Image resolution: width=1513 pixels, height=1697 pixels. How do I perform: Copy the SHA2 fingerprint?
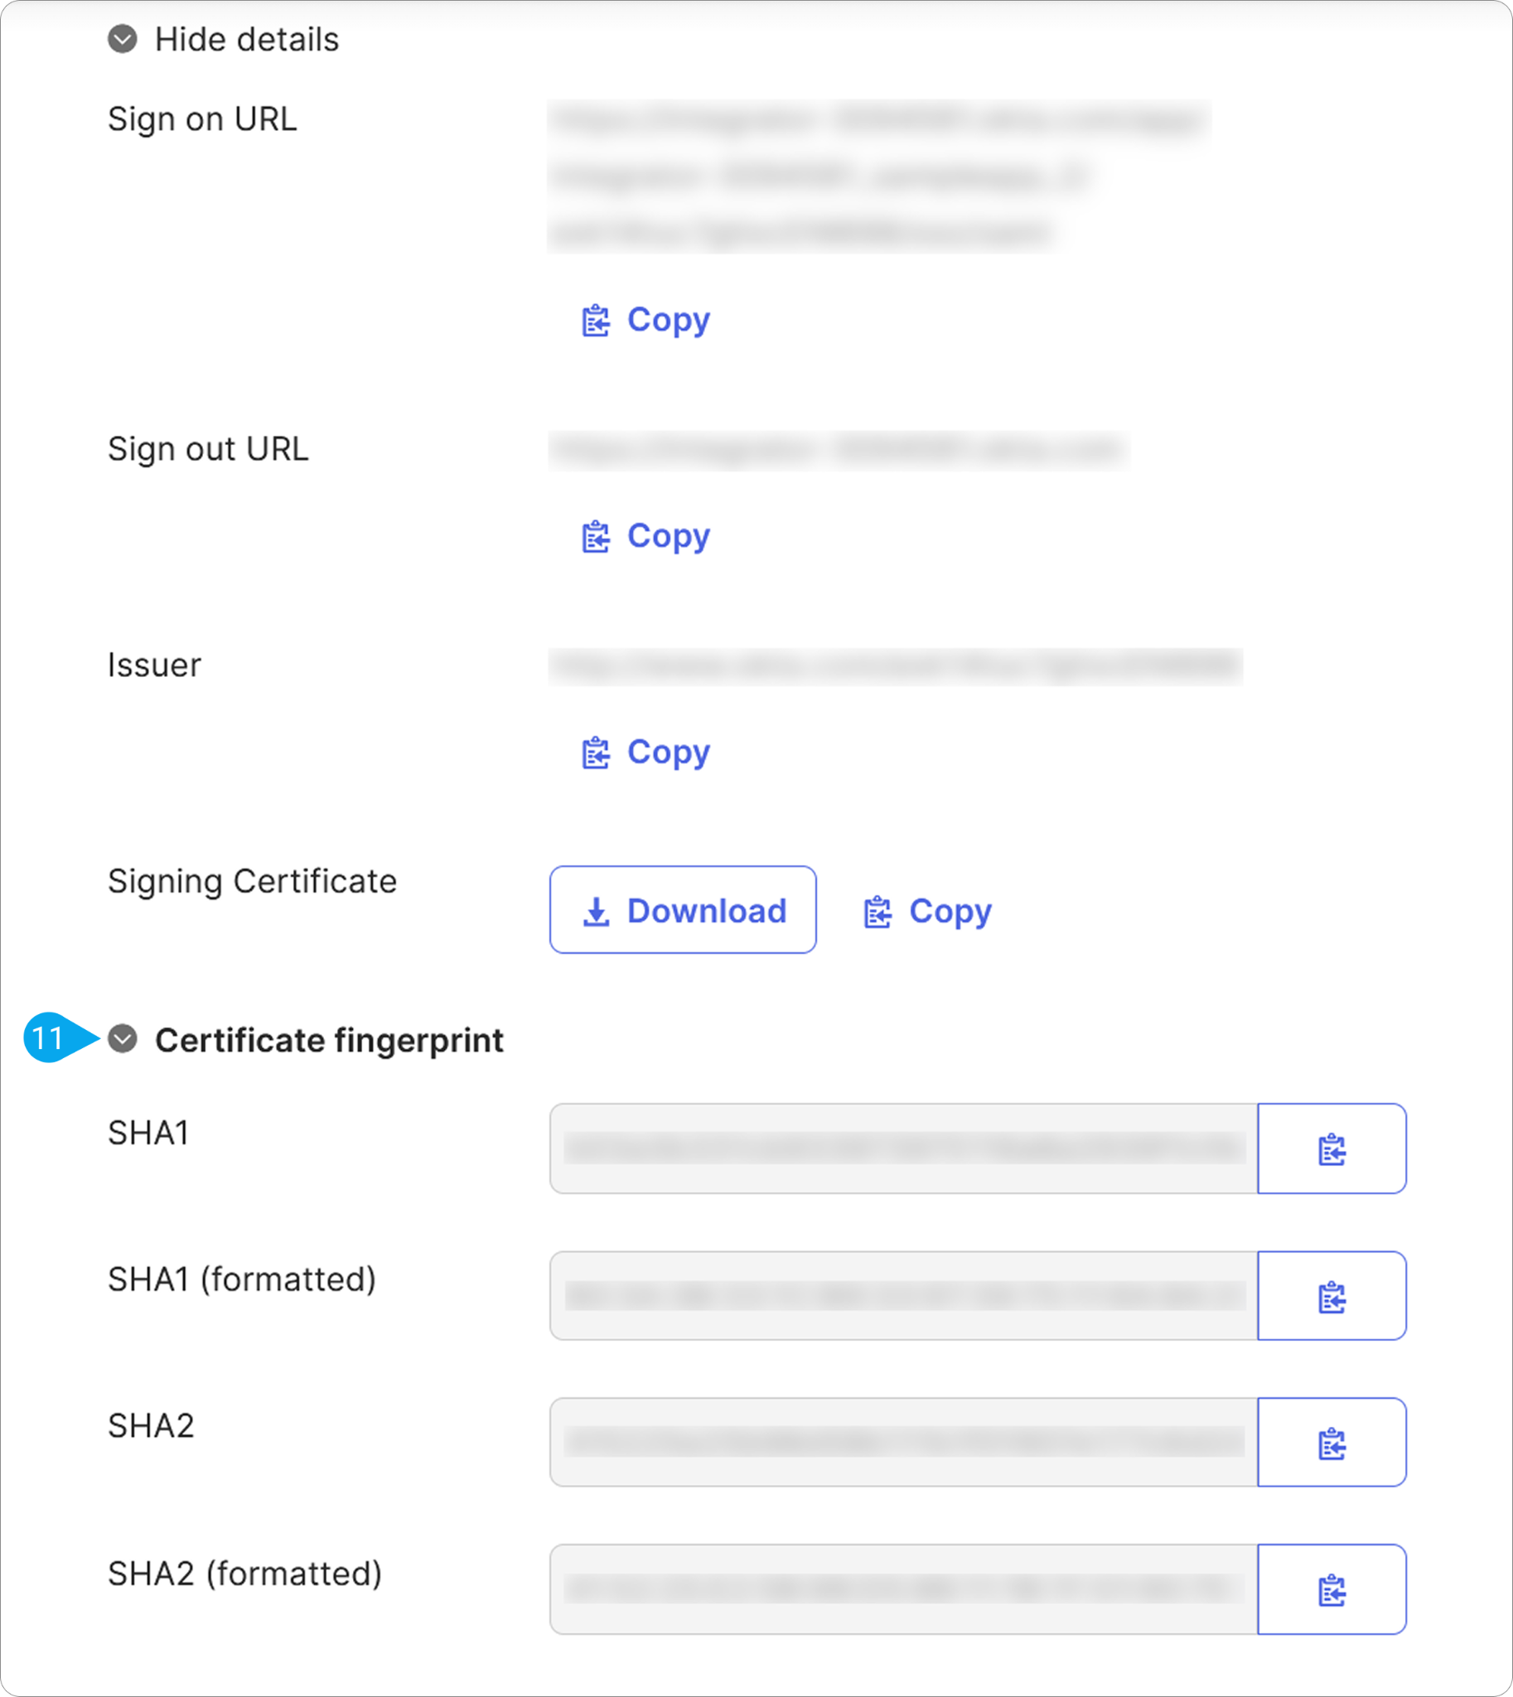click(1332, 1442)
